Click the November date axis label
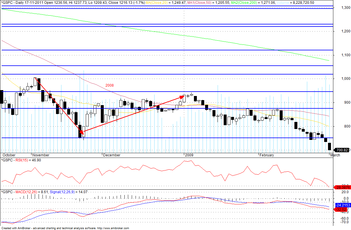 click(x=41, y=155)
